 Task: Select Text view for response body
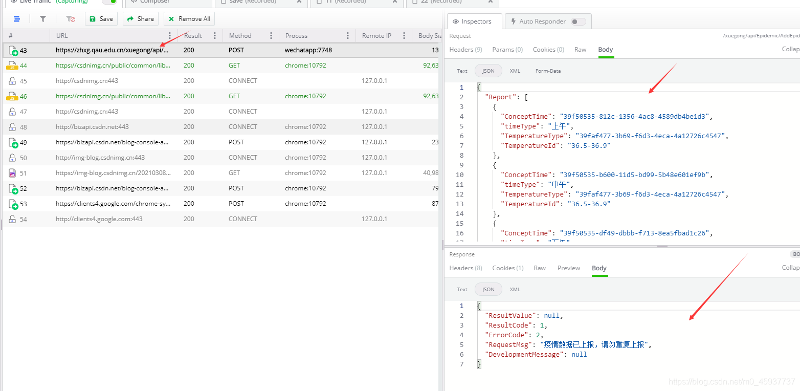[x=462, y=290]
